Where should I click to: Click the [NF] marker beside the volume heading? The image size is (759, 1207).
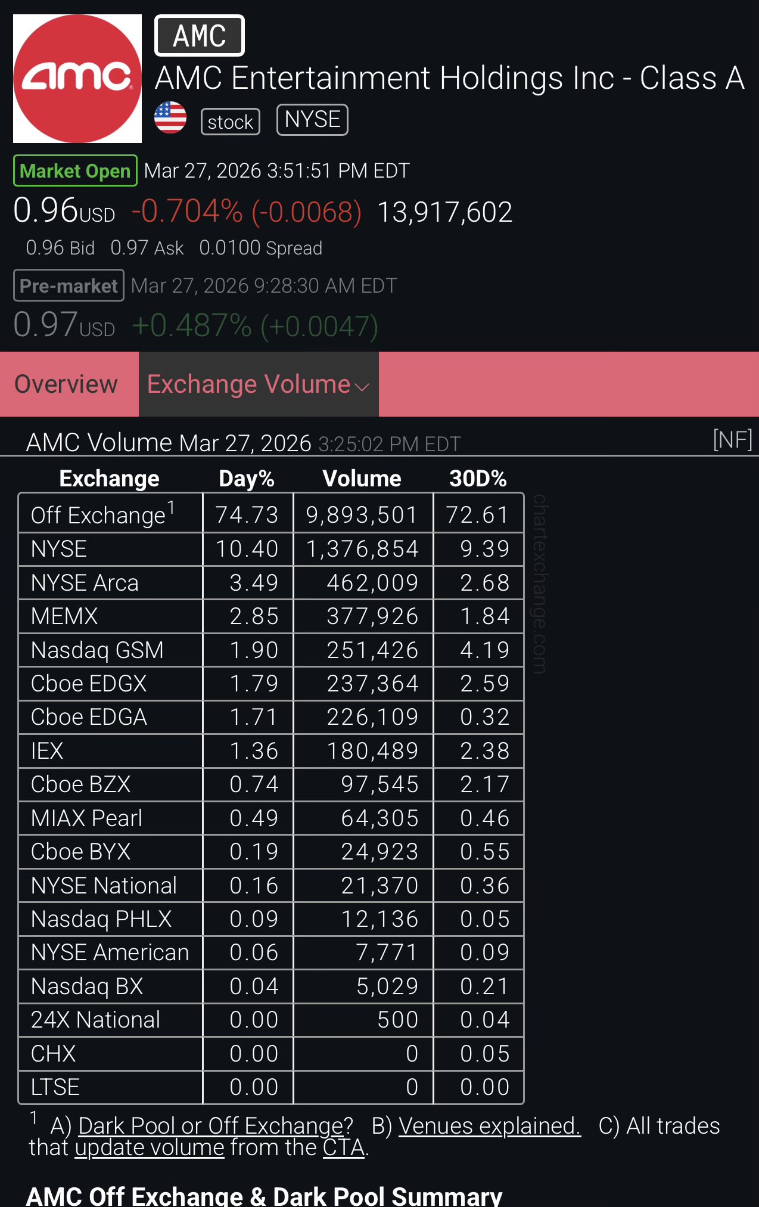(x=732, y=440)
